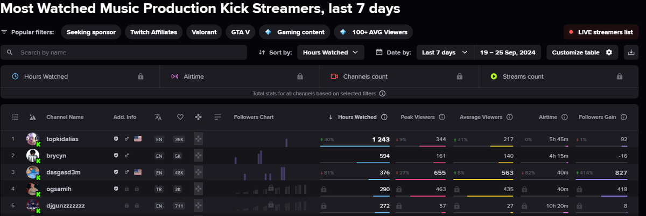Apply the Valorant filter
Viewport: 646px width, 216px height.
coord(205,32)
